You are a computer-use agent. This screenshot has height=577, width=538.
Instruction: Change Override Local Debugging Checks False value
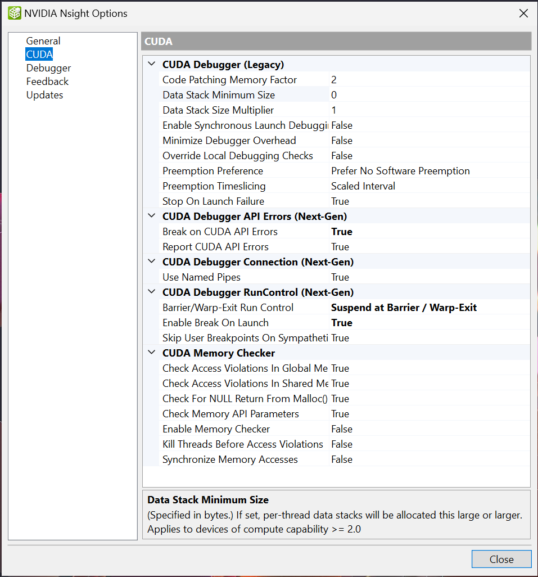(x=429, y=156)
